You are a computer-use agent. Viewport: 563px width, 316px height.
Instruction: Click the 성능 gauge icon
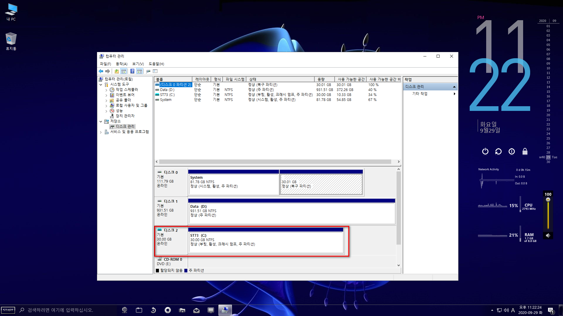(112, 111)
